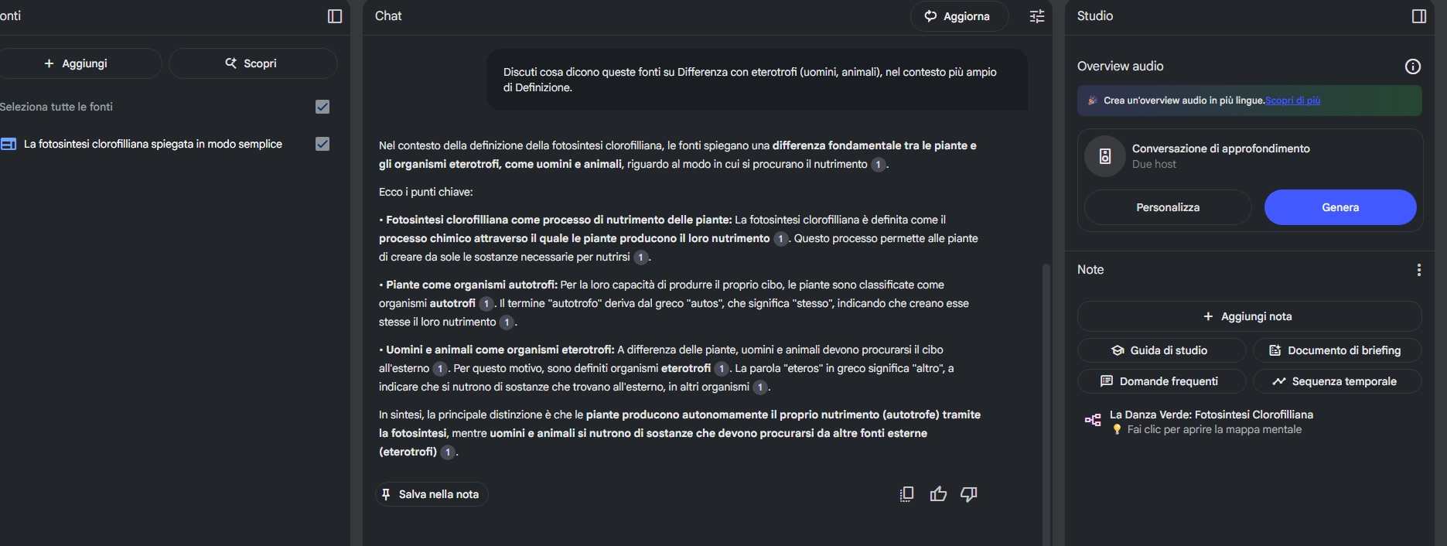Give thumbs down to the response
This screenshot has width=1447, height=546.
tap(969, 494)
